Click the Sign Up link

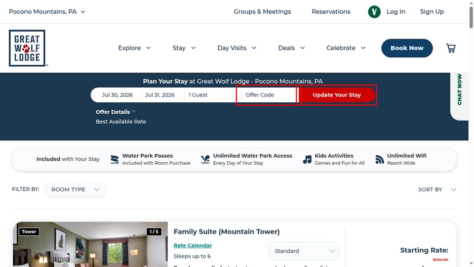point(432,11)
